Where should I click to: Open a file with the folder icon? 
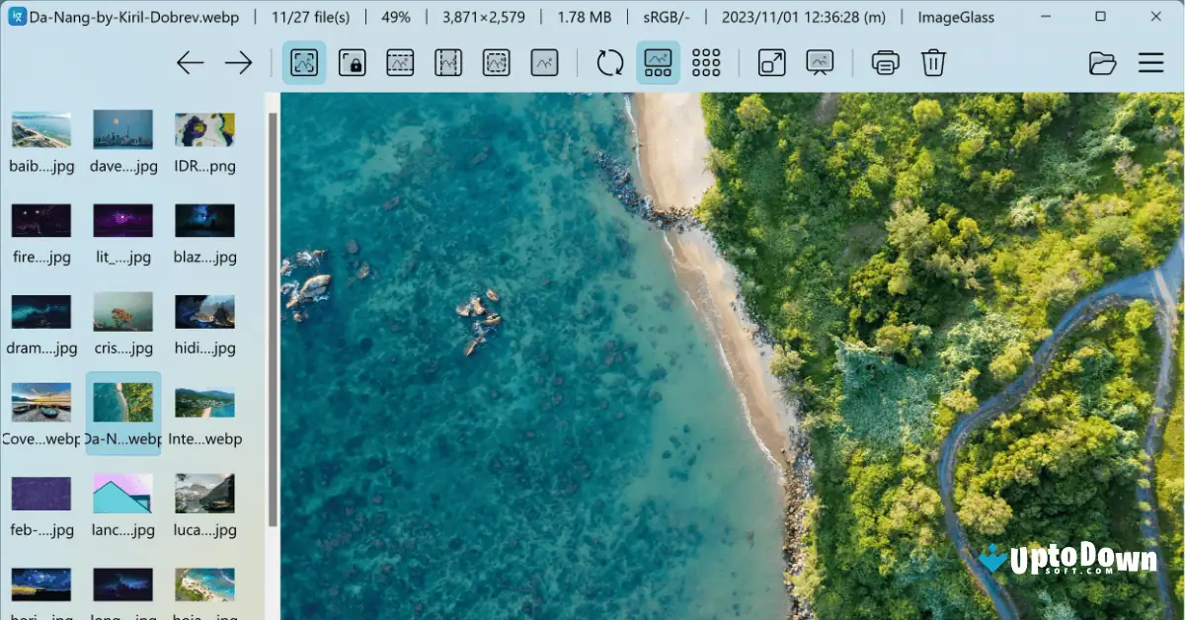coord(1102,62)
